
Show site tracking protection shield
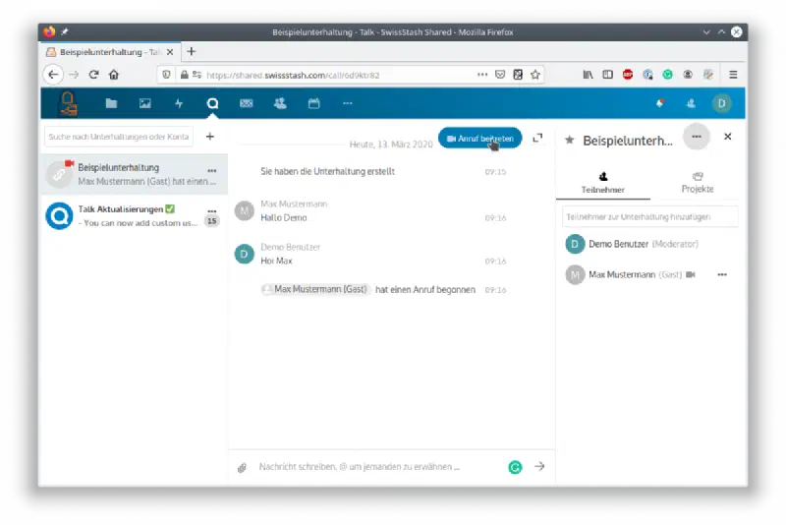[x=166, y=75]
